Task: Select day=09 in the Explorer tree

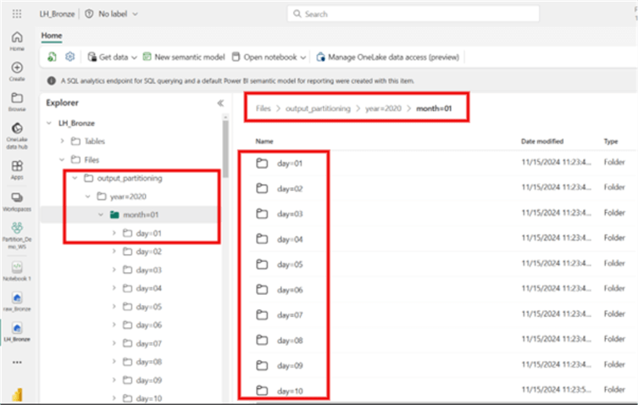Action: pos(148,380)
